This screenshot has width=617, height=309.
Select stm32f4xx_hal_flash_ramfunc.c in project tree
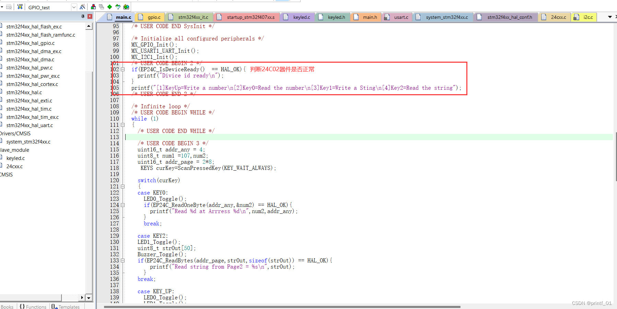pyautogui.click(x=41, y=35)
